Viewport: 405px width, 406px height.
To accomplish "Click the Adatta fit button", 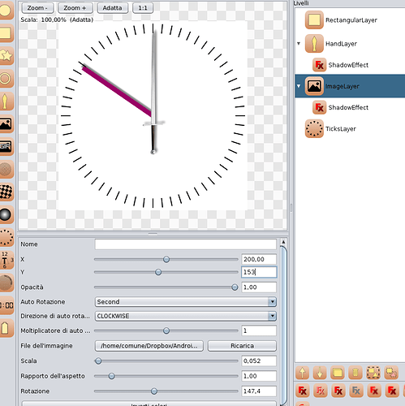I will [113, 8].
